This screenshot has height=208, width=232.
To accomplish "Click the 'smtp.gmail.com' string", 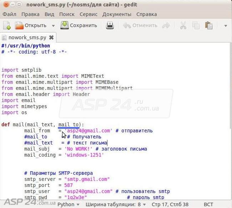I will [87, 179].
